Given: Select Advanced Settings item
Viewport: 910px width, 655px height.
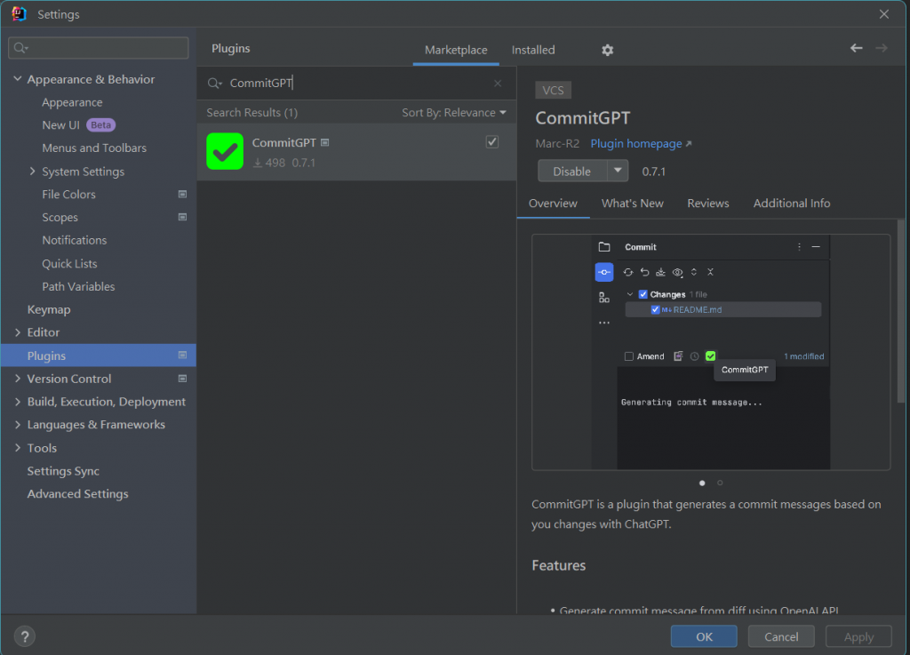Looking at the screenshot, I should tap(78, 494).
